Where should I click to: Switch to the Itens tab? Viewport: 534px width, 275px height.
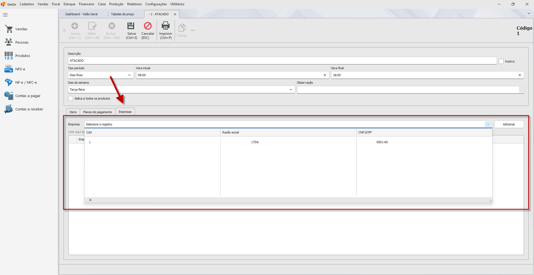click(73, 112)
